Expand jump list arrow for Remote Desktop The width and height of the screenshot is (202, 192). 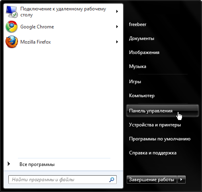(117, 12)
